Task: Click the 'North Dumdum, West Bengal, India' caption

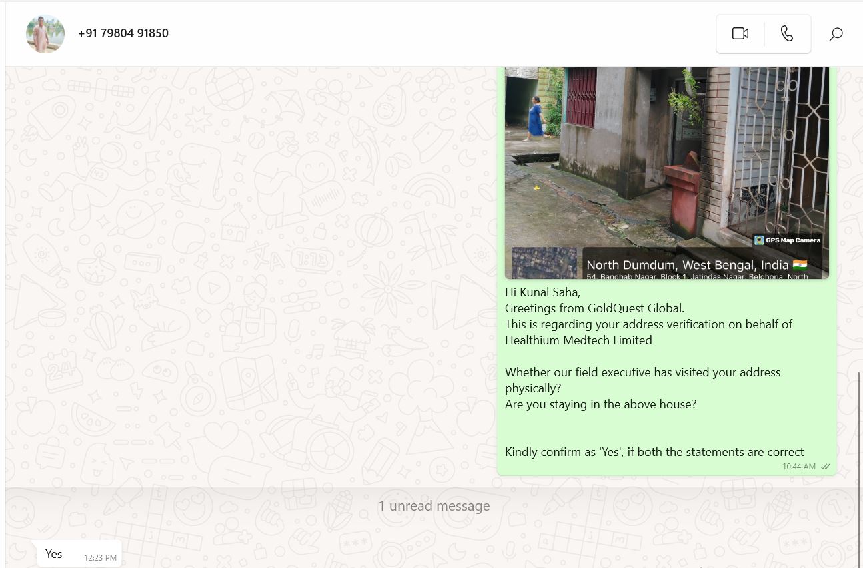Action: pyautogui.click(x=696, y=264)
